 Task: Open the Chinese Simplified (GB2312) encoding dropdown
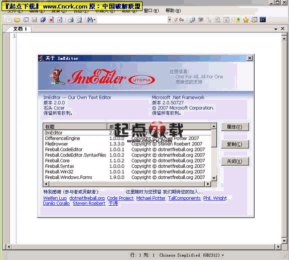[191, 255]
